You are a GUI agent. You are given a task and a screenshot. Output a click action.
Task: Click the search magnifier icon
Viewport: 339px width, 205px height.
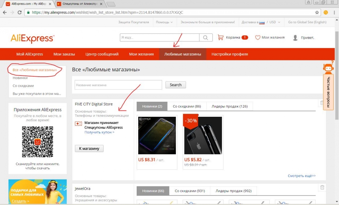pyautogui.click(x=206, y=38)
